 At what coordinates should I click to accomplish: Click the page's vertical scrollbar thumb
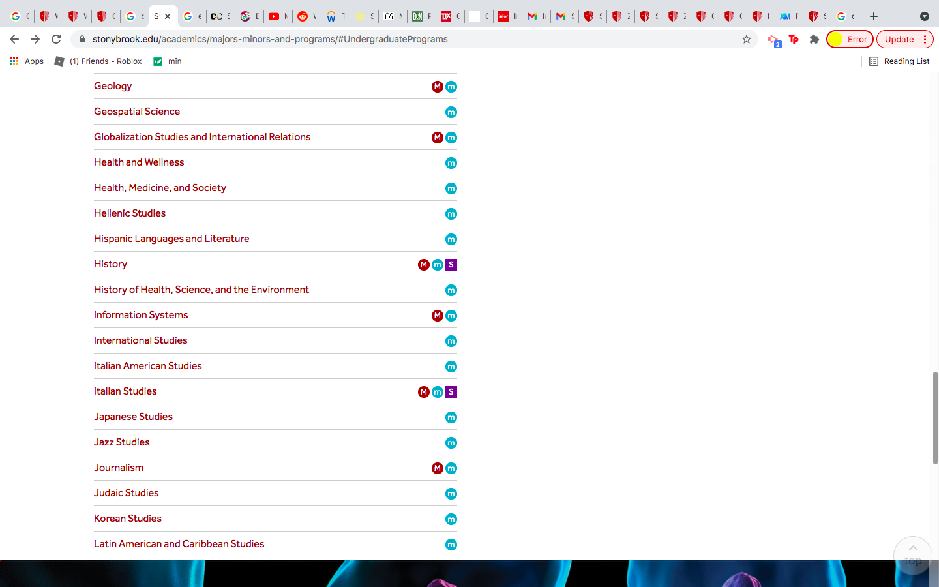point(935,417)
